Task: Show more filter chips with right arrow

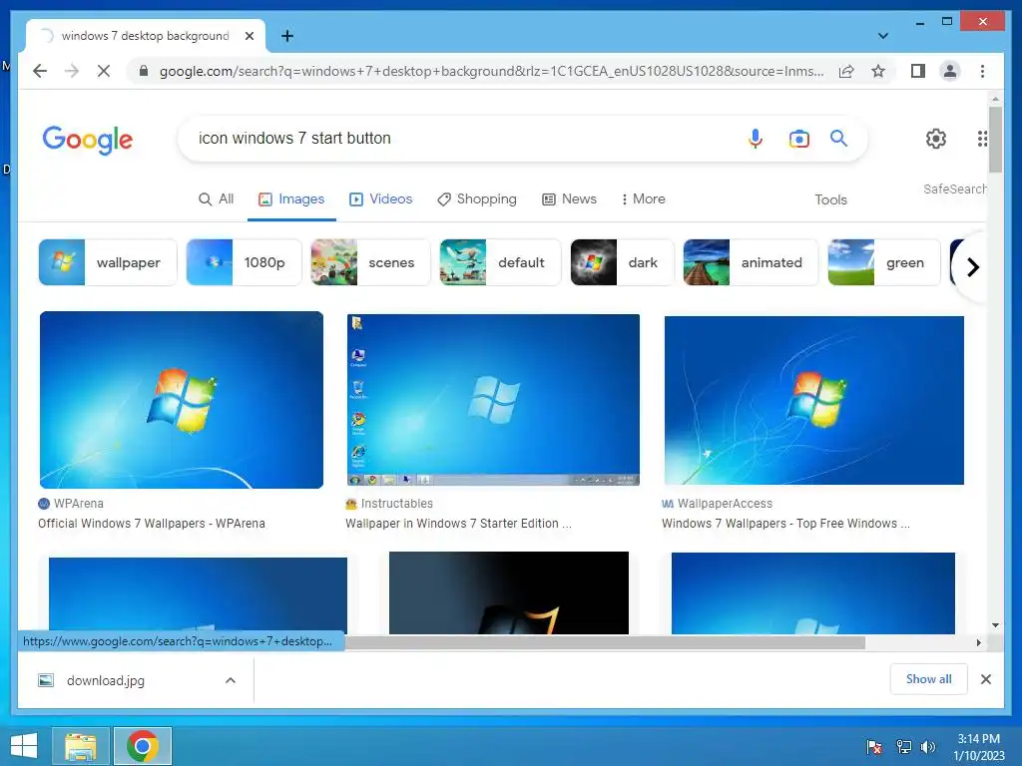Action: tap(972, 267)
